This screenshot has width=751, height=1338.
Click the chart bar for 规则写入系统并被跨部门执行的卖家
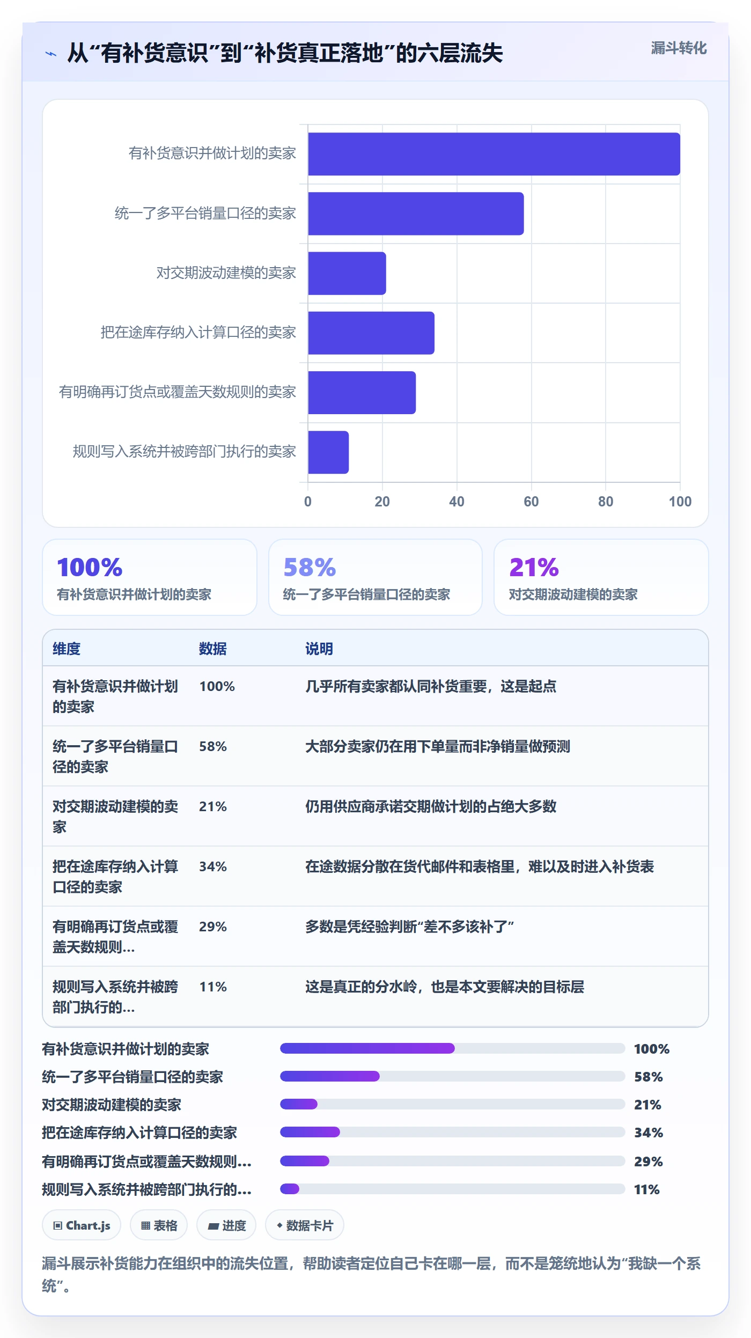pos(328,452)
